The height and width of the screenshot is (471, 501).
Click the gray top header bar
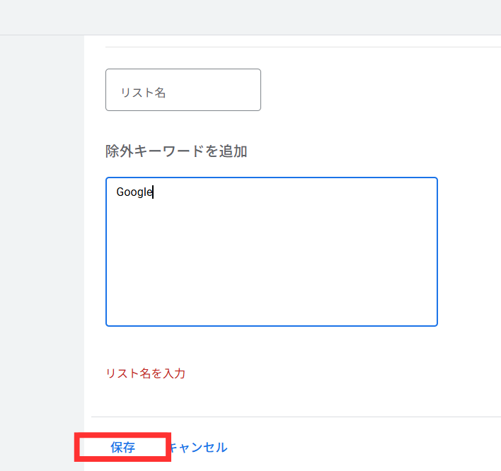(x=250, y=17)
